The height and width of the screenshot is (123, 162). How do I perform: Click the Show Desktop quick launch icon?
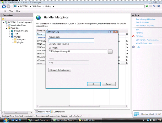coord(13,120)
